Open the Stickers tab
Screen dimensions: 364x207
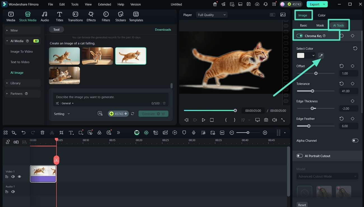tap(121, 17)
